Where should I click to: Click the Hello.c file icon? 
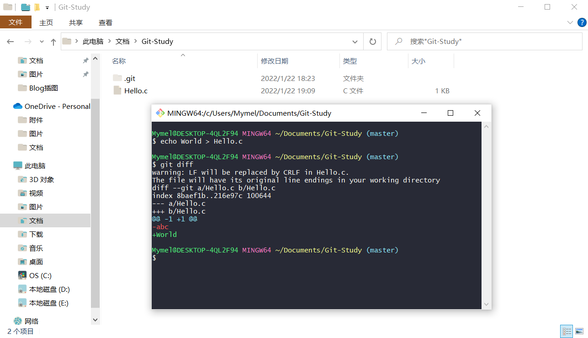117,91
